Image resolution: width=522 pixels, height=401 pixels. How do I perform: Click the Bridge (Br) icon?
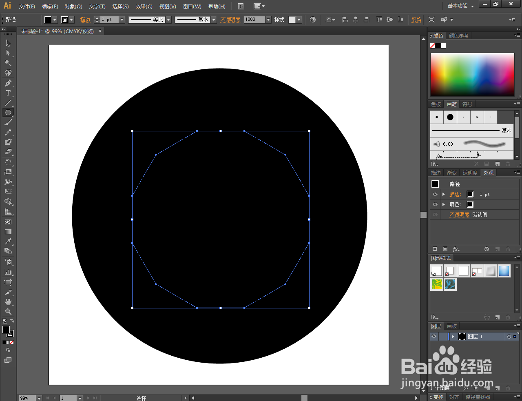point(241,6)
